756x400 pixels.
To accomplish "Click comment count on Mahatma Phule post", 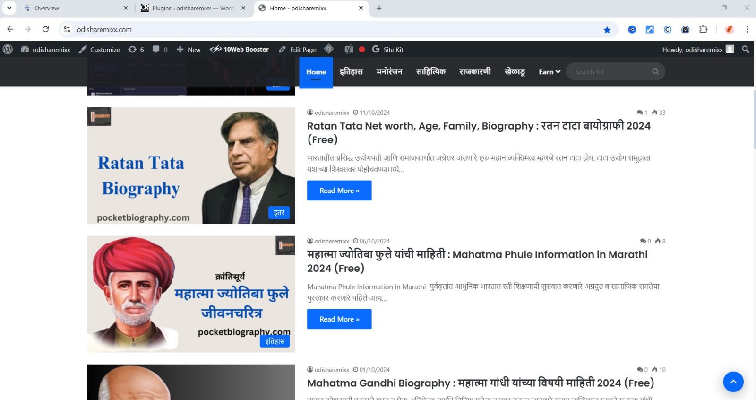I will [645, 241].
